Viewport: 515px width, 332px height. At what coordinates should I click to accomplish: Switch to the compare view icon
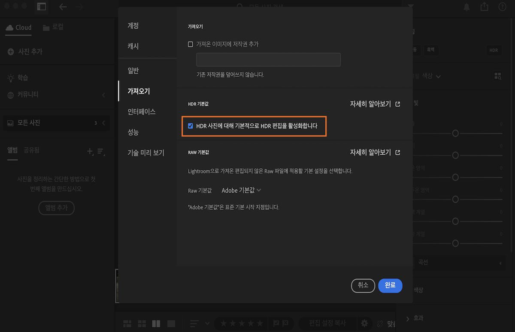pyautogui.click(x=156, y=324)
